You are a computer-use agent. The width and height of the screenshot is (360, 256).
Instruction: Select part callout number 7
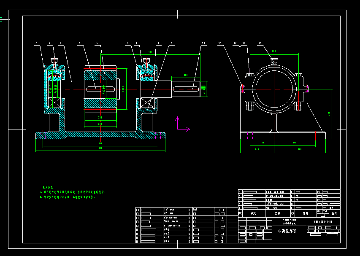click(136, 43)
